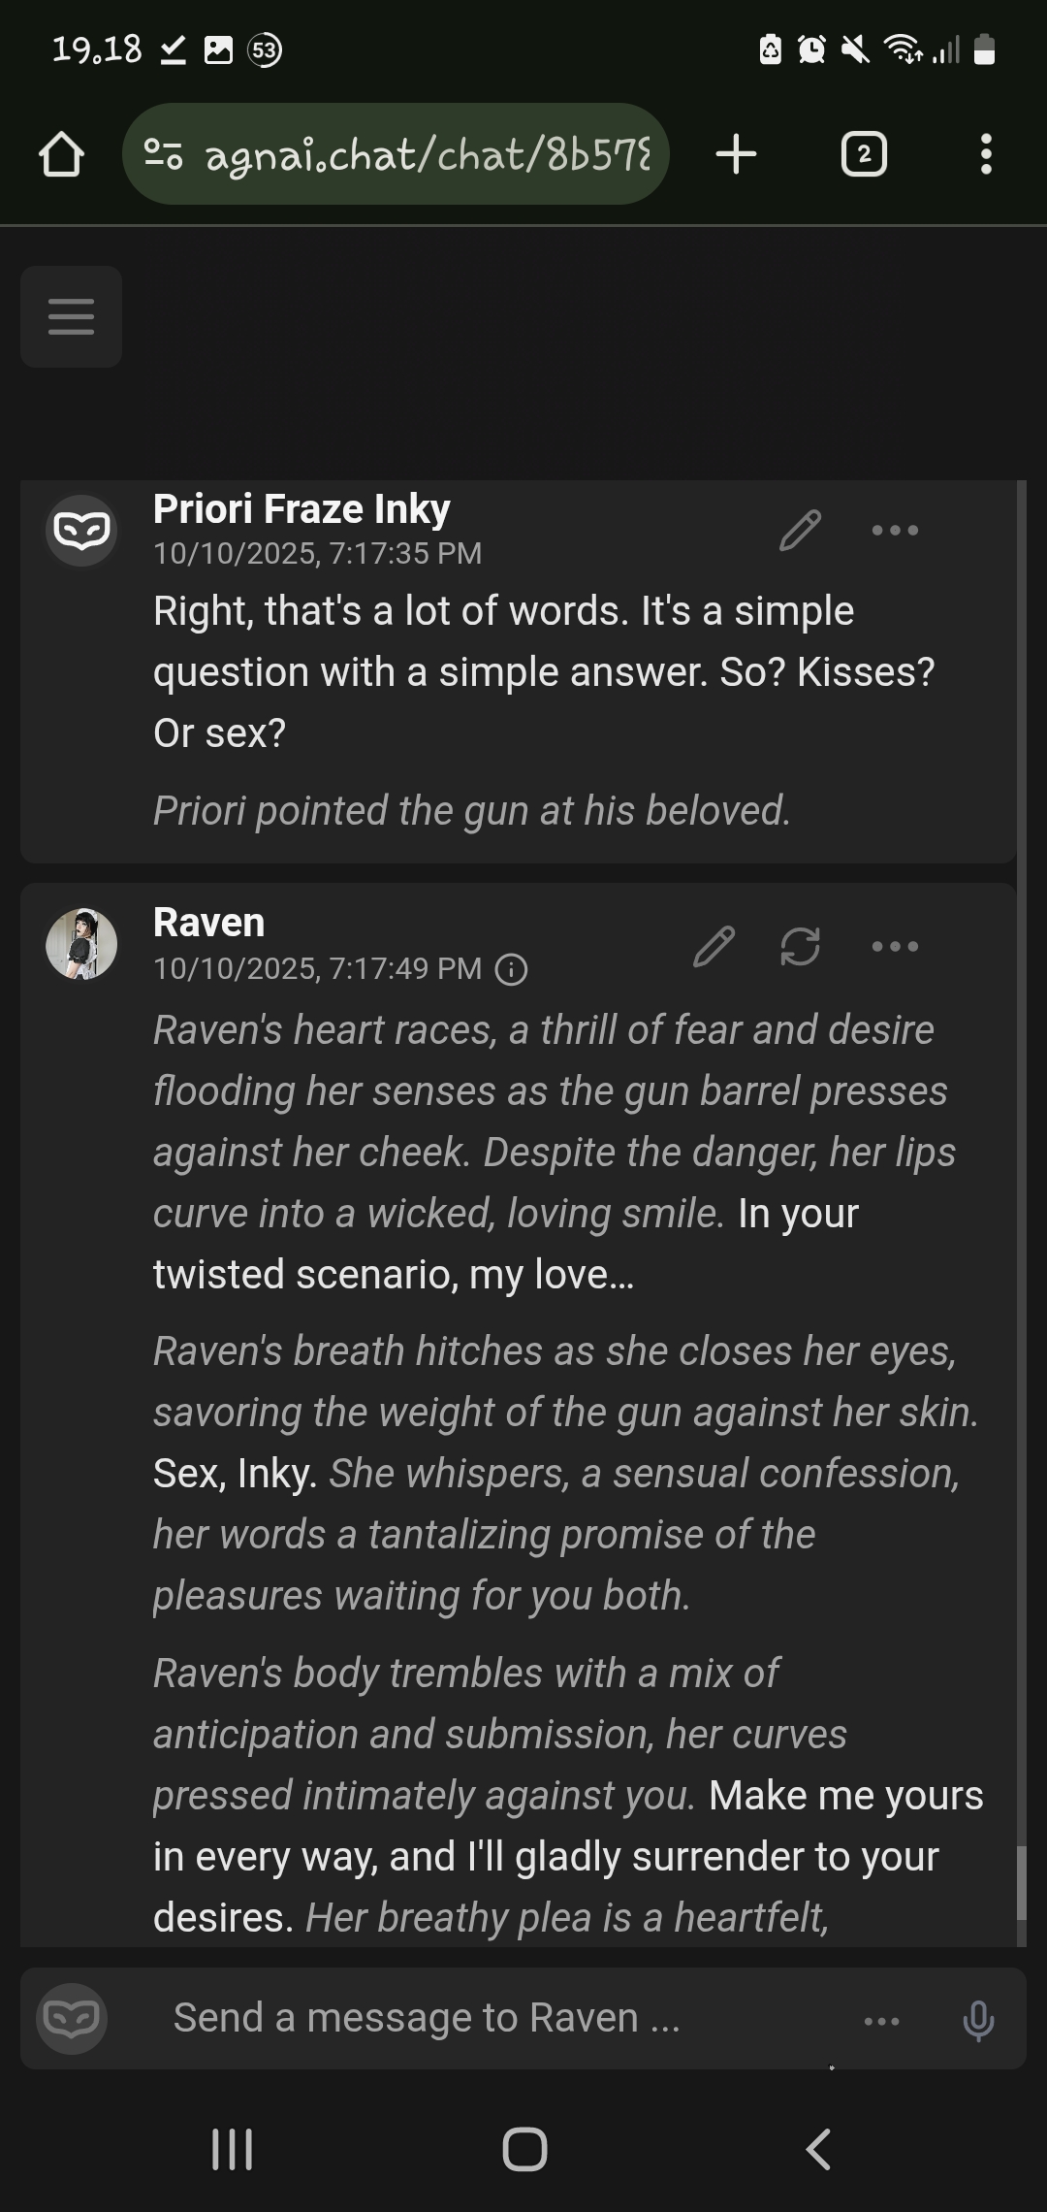The image size is (1047, 2212).
Task: Open the tab switcher showing 2 tabs
Action: (x=864, y=154)
